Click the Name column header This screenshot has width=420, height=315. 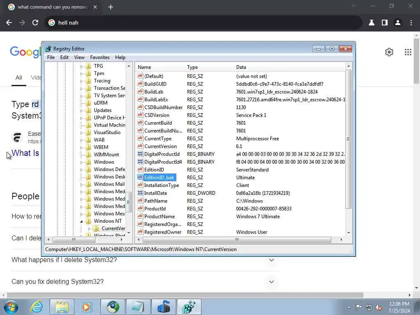click(160, 67)
